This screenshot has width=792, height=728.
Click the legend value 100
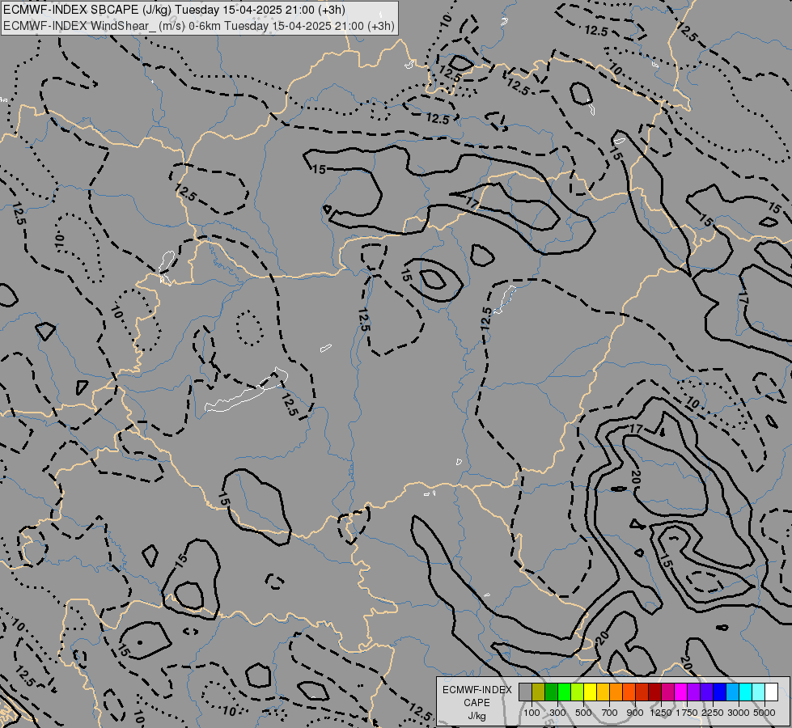[x=532, y=713]
